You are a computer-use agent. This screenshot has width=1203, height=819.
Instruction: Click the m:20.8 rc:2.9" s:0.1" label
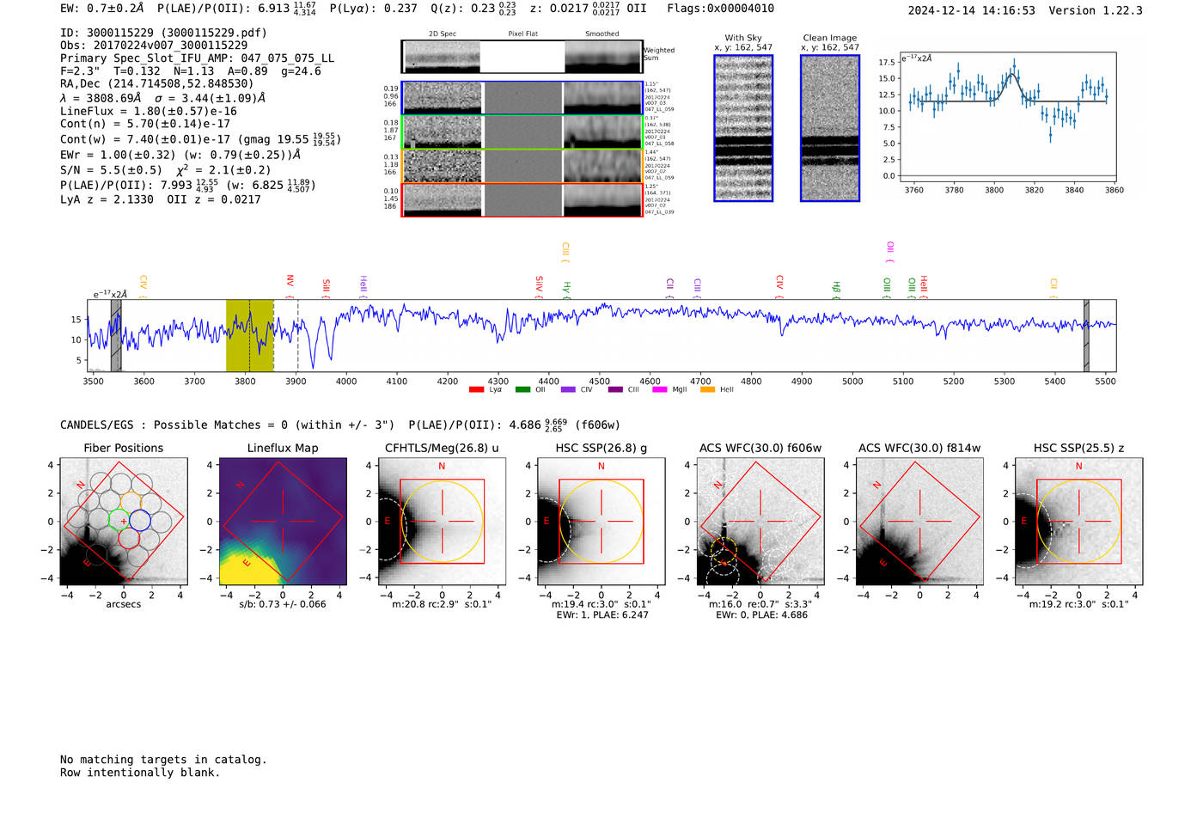click(x=442, y=604)
